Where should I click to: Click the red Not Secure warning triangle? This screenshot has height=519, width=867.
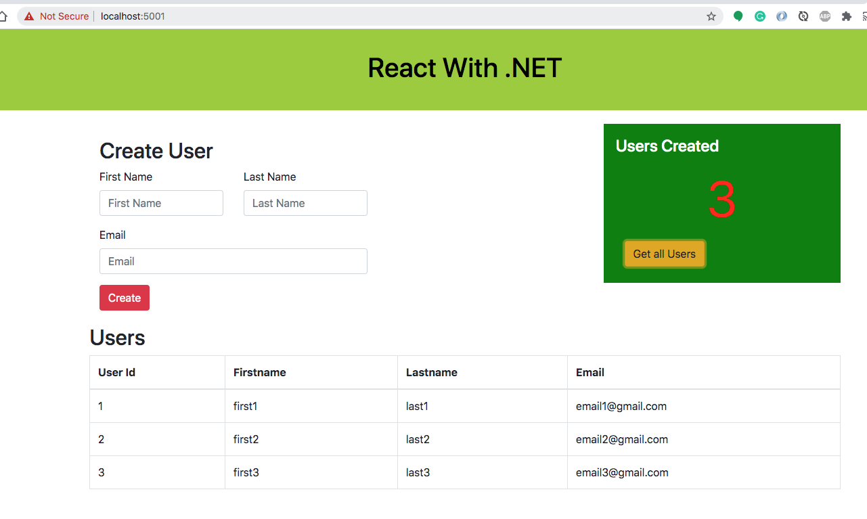coord(29,16)
